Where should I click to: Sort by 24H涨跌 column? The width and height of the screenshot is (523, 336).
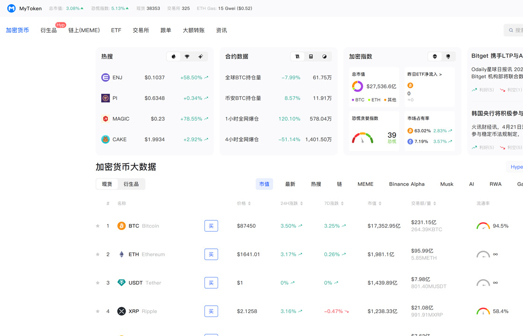pyautogui.click(x=291, y=203)
